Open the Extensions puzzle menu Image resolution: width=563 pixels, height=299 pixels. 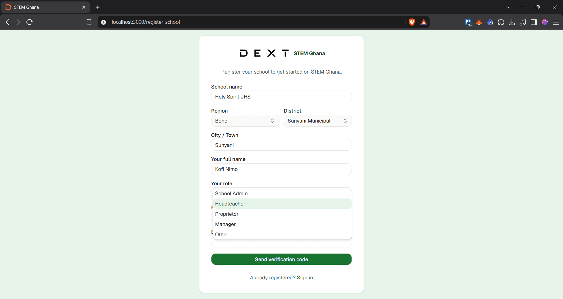tap(501, 22)
